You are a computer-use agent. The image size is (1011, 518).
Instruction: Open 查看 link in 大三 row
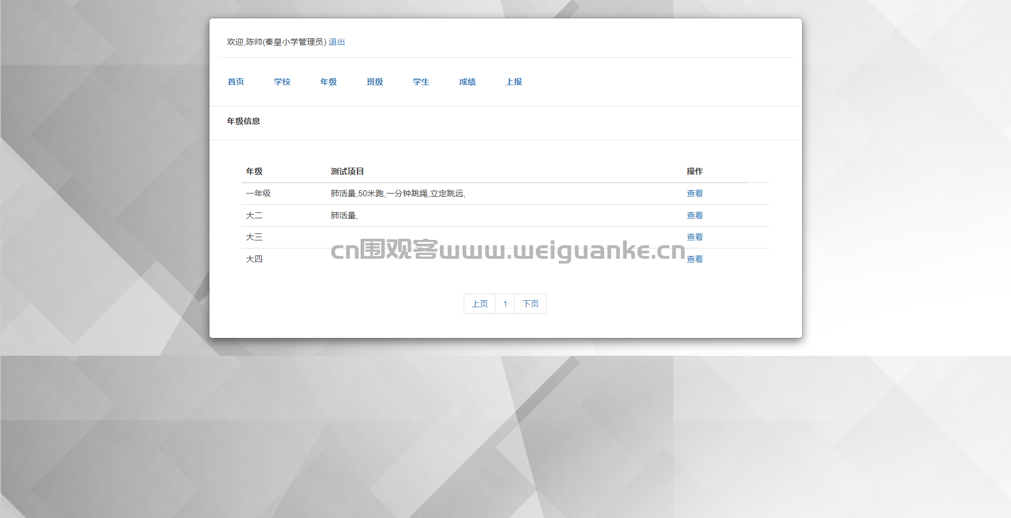pos(695,237)
